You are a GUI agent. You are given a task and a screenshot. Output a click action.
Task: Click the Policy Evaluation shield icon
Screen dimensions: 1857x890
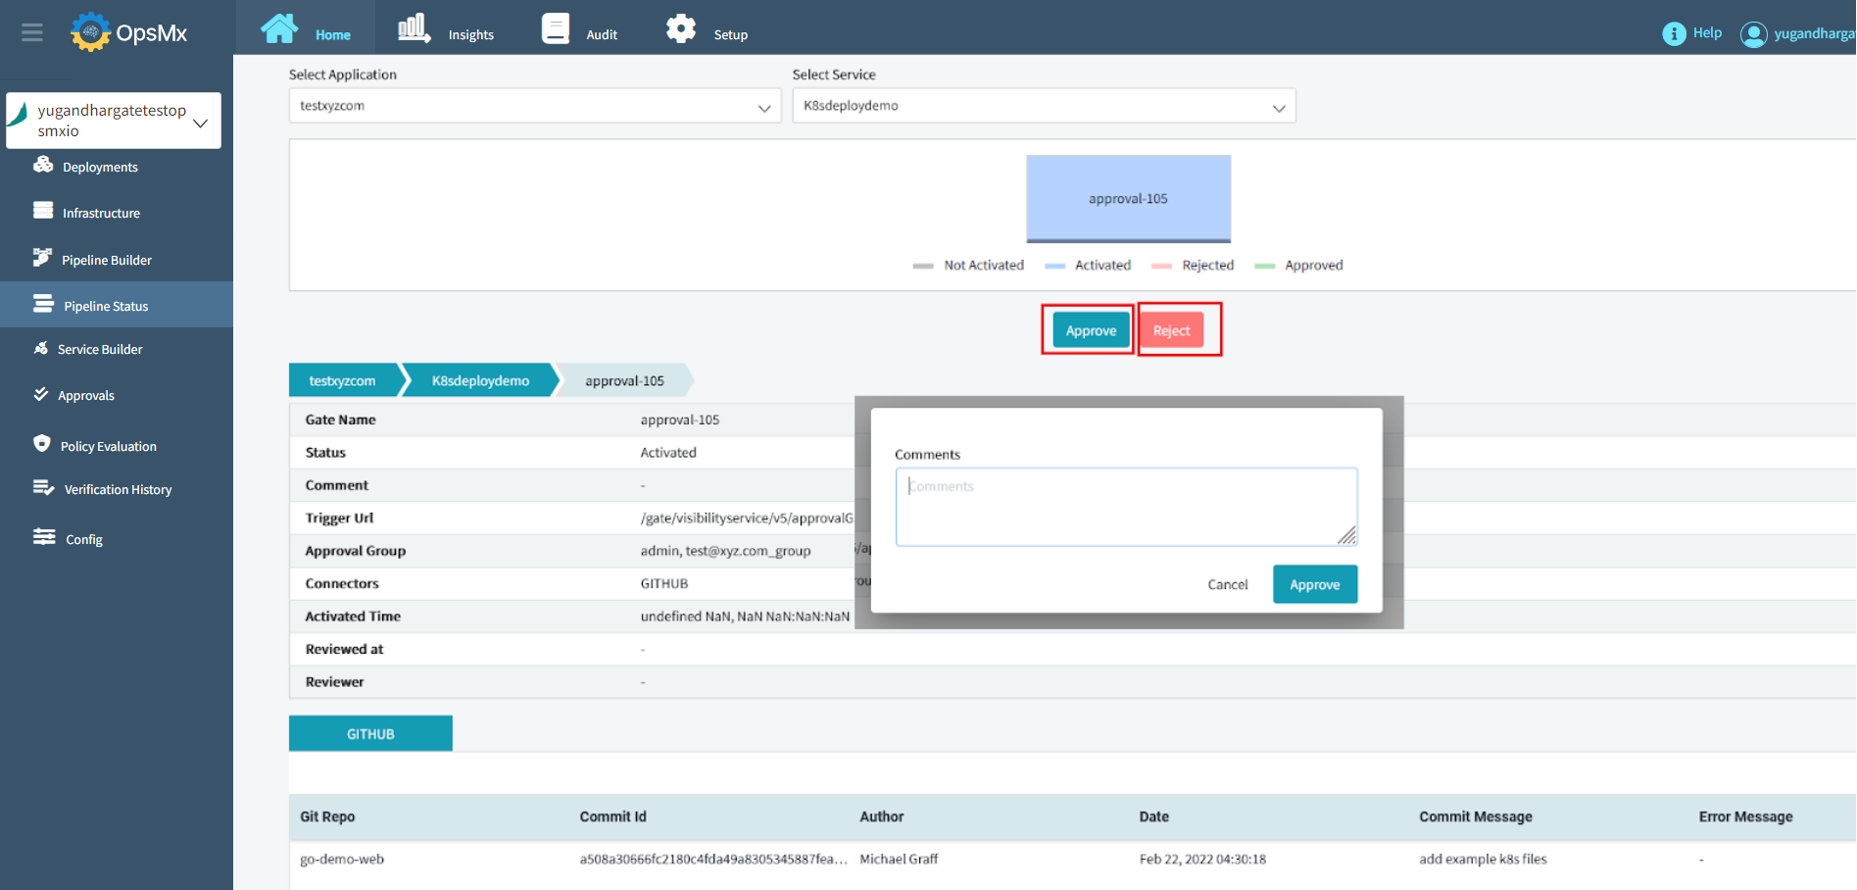41,444
